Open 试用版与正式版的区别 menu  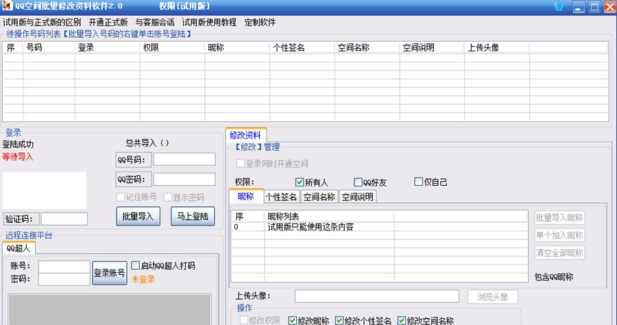tap(42, 23)
